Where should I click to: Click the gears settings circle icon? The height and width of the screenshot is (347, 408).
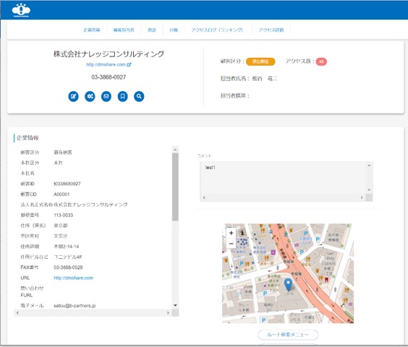tap(90, 96)
